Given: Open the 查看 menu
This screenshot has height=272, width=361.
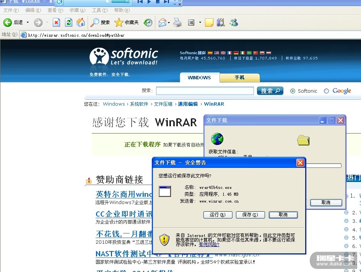Looking at the screenshot, I should click(55, 10).
